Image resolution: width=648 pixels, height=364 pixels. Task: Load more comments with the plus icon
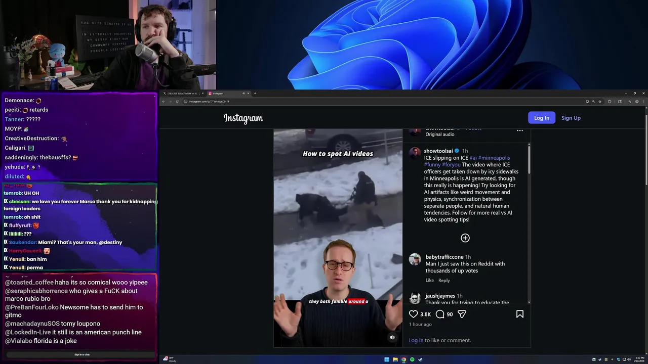(465, 238)
